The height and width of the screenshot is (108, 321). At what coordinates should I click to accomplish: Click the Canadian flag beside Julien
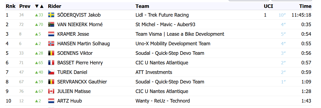coord(51,91)
